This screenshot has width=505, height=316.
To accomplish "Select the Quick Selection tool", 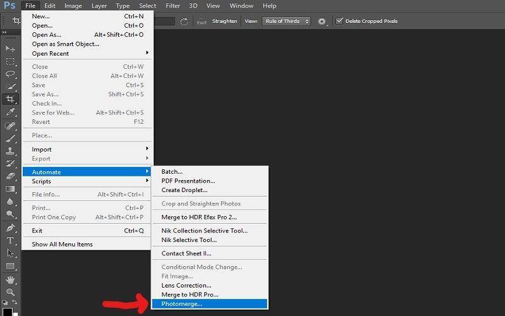I will [10, 87].
